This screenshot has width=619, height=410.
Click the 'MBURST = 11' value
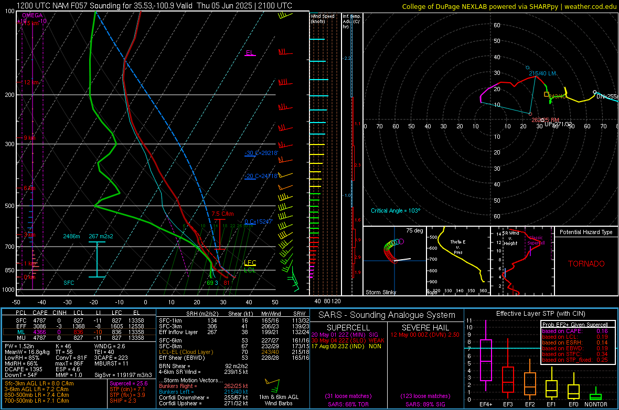click(x=111, y=363)
